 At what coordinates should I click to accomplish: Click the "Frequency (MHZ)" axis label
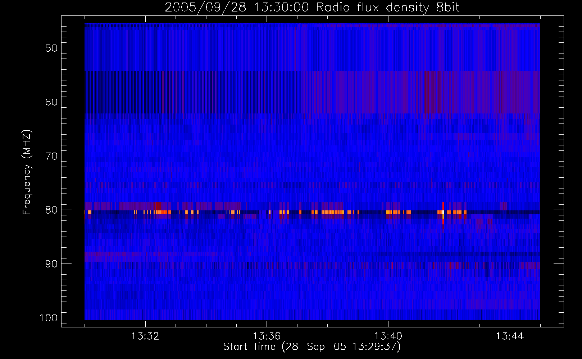point(27,172)
